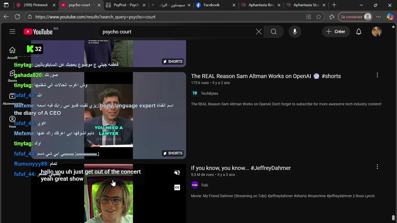
Task: Start voice search with the microphone
Action: tap(295, 32)
